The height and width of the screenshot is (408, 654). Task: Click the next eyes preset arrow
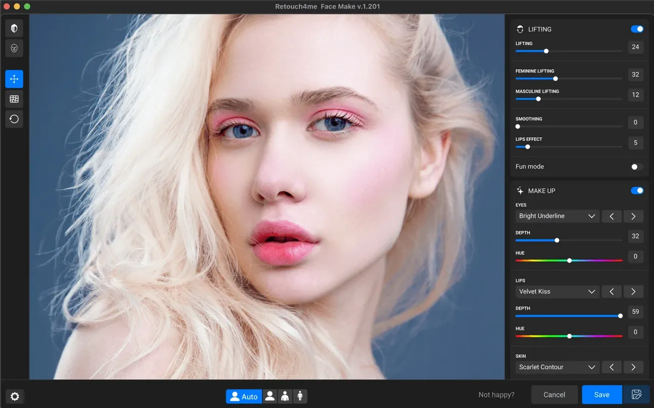pyautogui.click(x=633, y=216)
